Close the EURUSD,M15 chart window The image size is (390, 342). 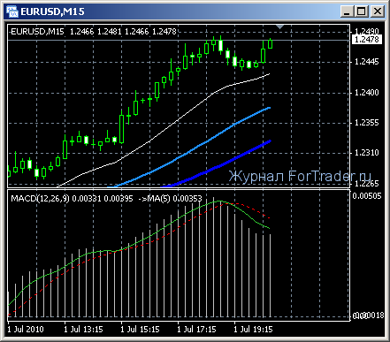378,11
